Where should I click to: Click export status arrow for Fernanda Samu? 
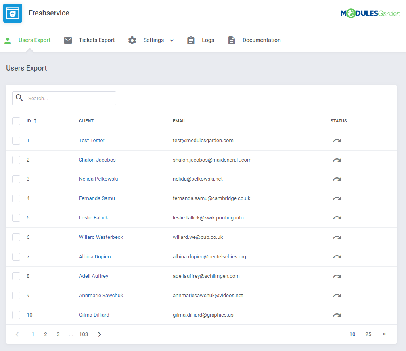337,198
